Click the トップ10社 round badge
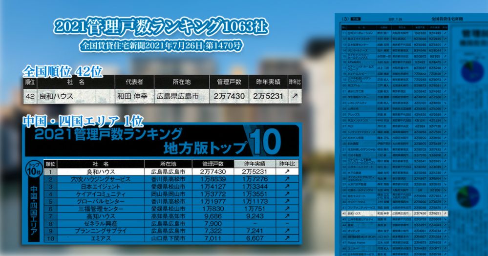Screen dimensions: 488x256 [x=33, y=169]
